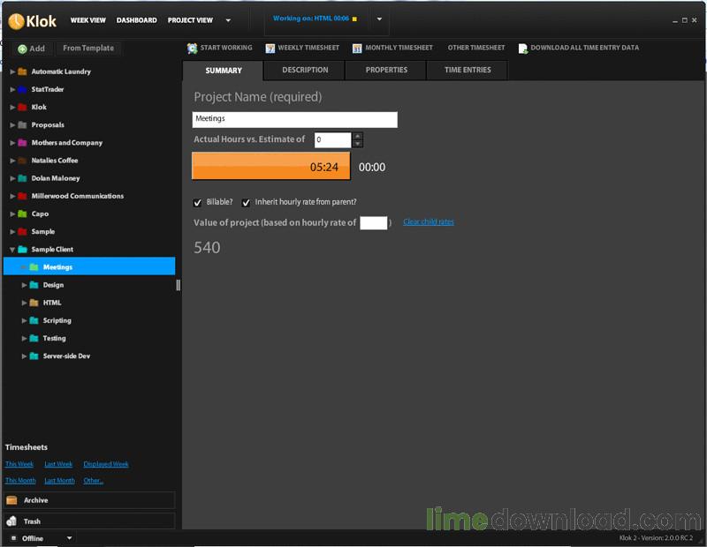The height and width of the screenshot is (547, 707).
Task: Click the Other... timesheet link
Action: click(x=94, y=480)
